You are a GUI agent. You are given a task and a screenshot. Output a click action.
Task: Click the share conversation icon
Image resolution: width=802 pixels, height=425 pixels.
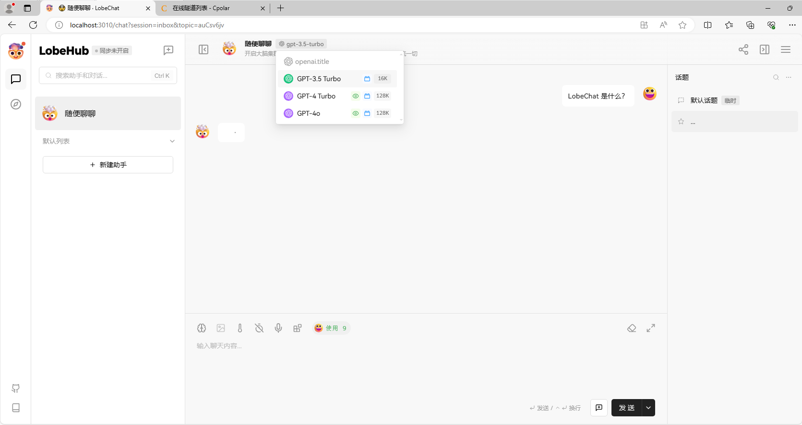tap(743, 49)
